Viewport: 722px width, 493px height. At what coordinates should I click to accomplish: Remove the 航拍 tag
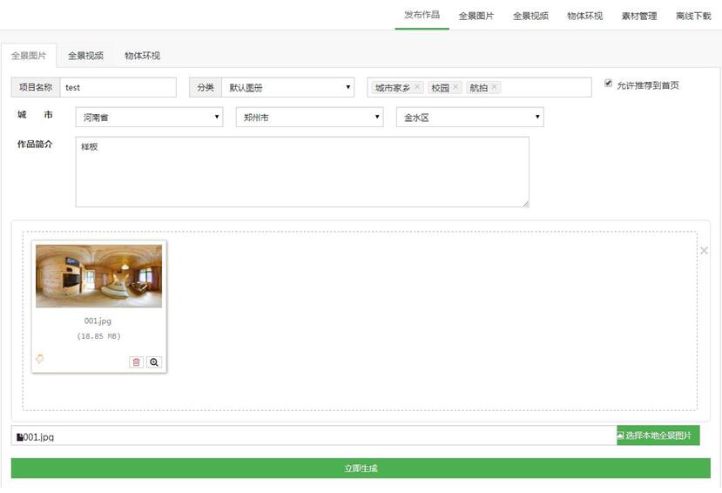(495, 87)
